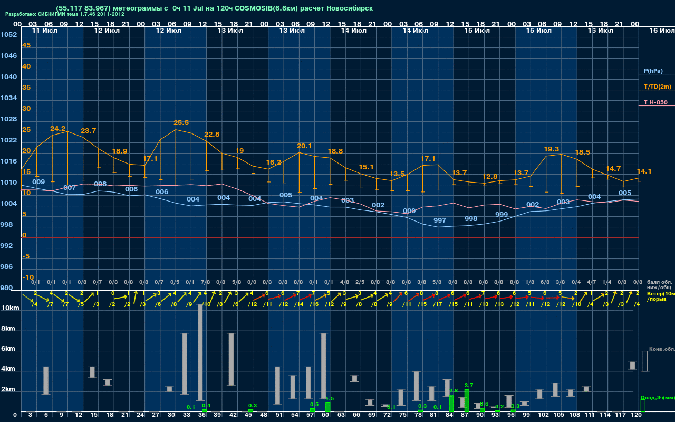Image resolution: width=675 pixels, height=422 pixels.
Task: Click the 3.7 precipitation value
Action: click(x=469, y=386)
